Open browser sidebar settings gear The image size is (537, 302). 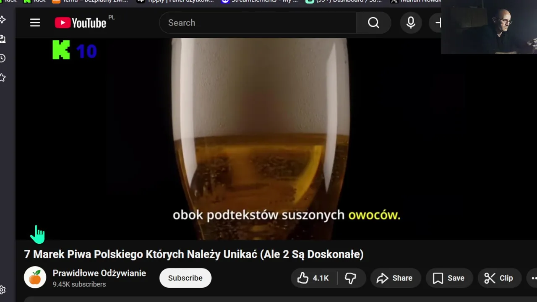(x=3, y=290)
